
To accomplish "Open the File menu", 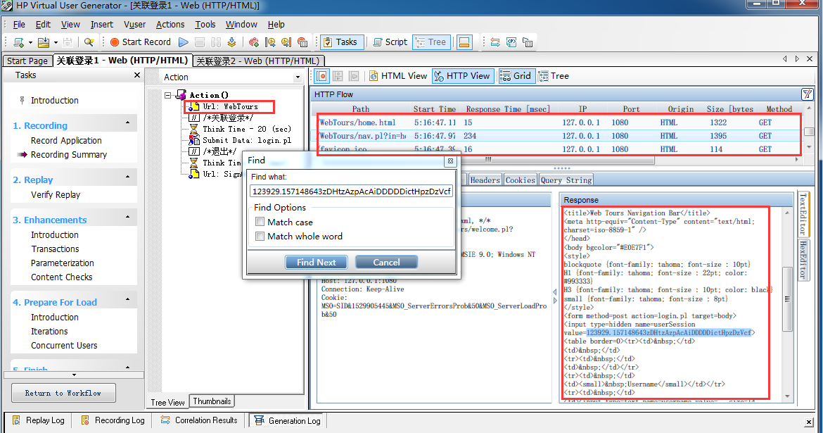I will coord(19,24).
